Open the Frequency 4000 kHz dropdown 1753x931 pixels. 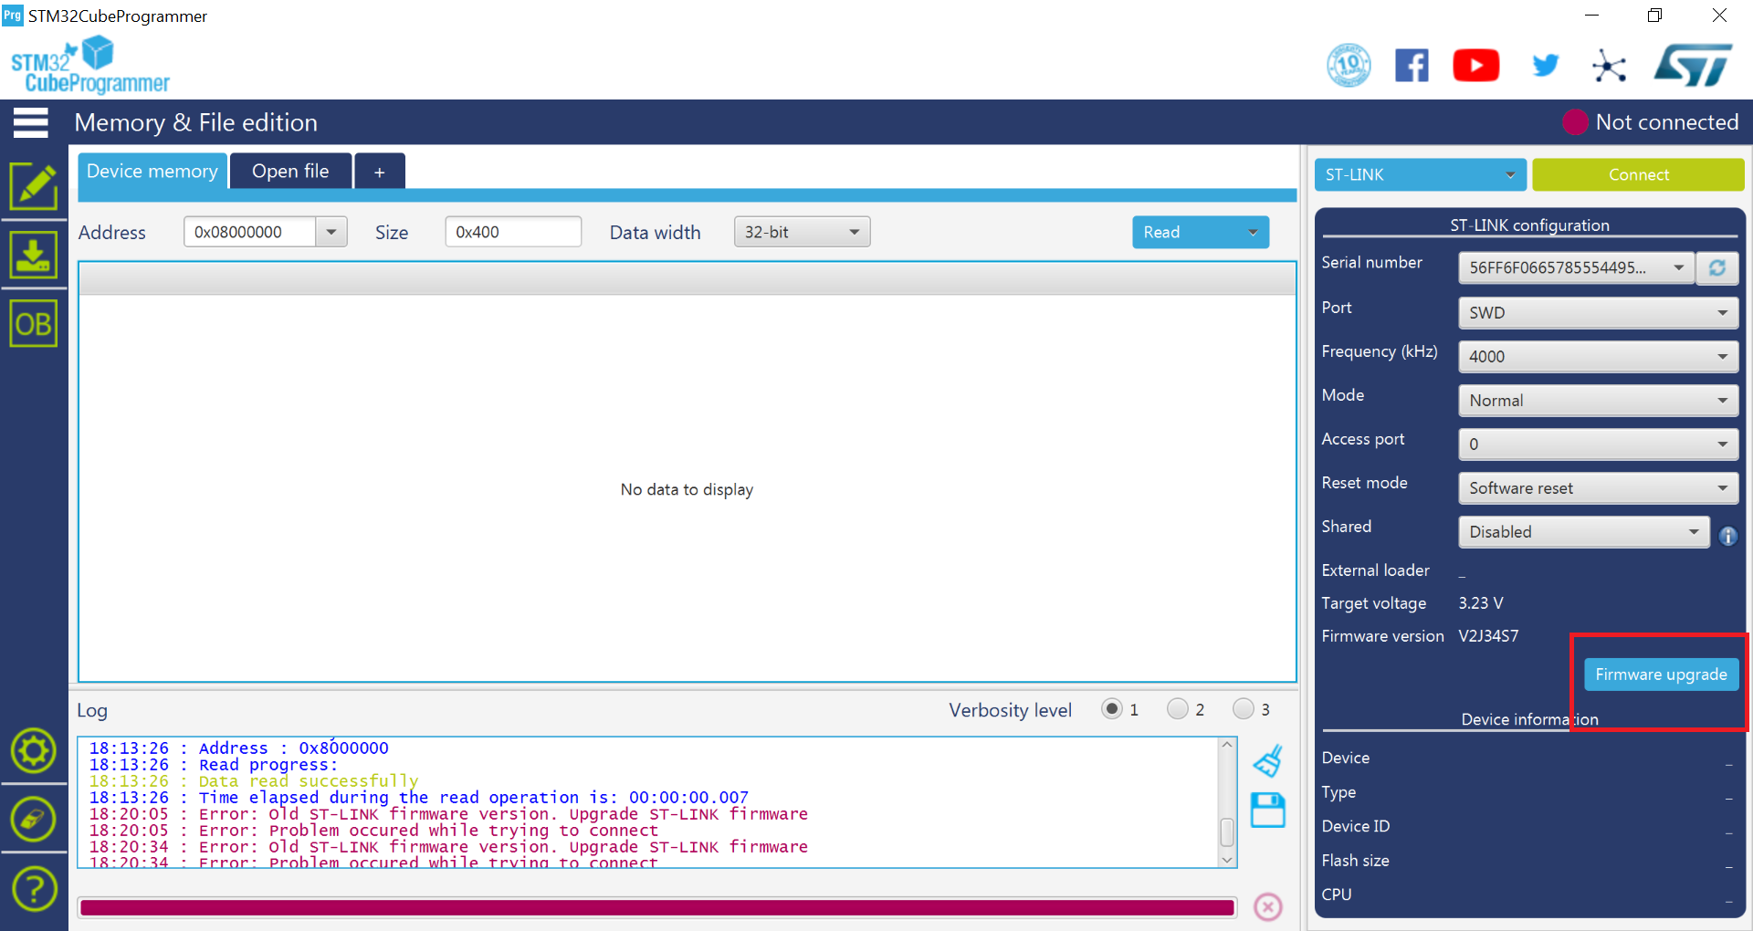[1598, 356]
